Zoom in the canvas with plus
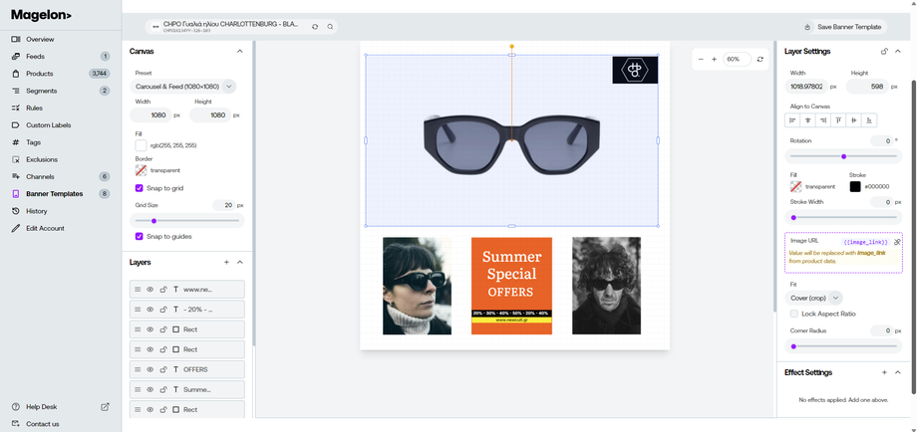 click(714, 59)
